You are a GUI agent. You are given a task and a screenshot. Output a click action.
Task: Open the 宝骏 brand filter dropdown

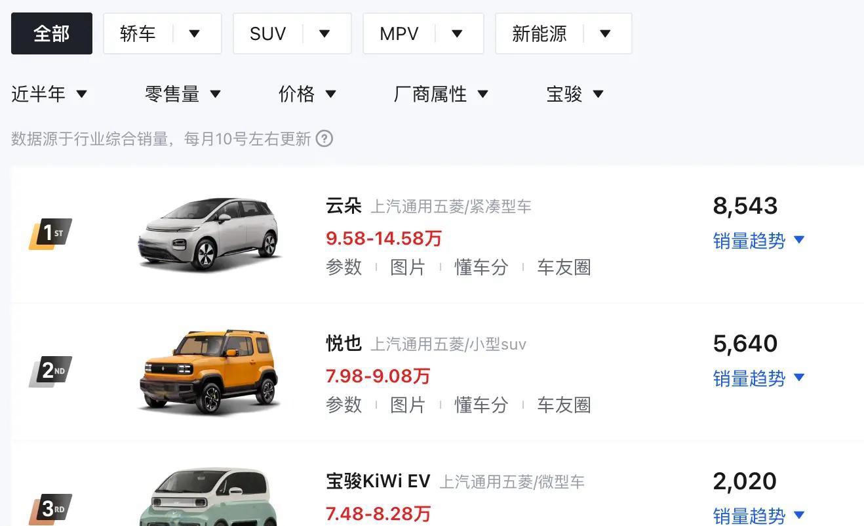576,94
